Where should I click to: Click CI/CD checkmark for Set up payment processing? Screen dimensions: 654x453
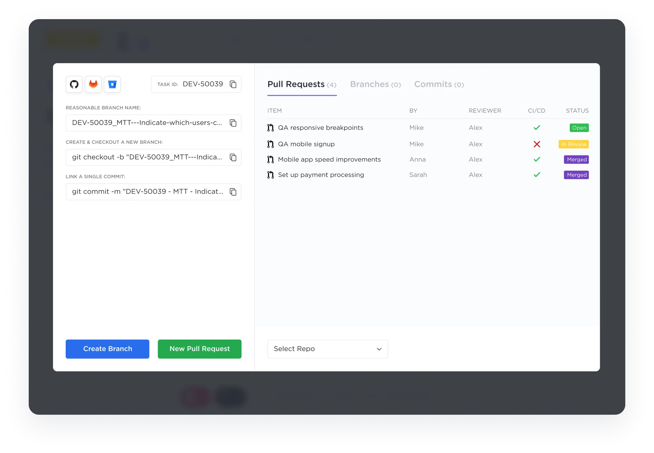[x=537, y=175]
